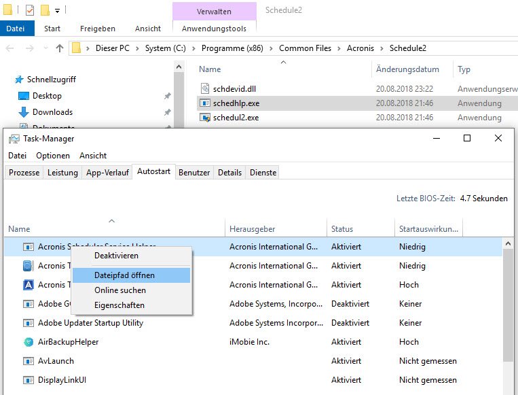The height and width of the screenshot is (395, 518).
Task: Click the Explorer forward arrow
Action: pyautogui.click(x=30, y=48)
